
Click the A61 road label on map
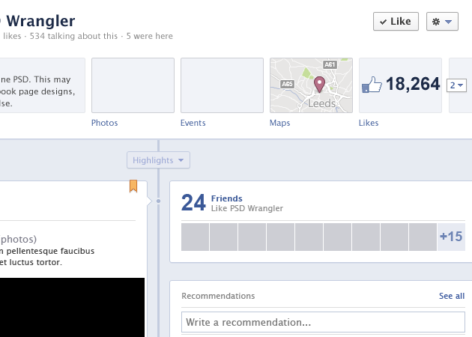coord(330,64)
